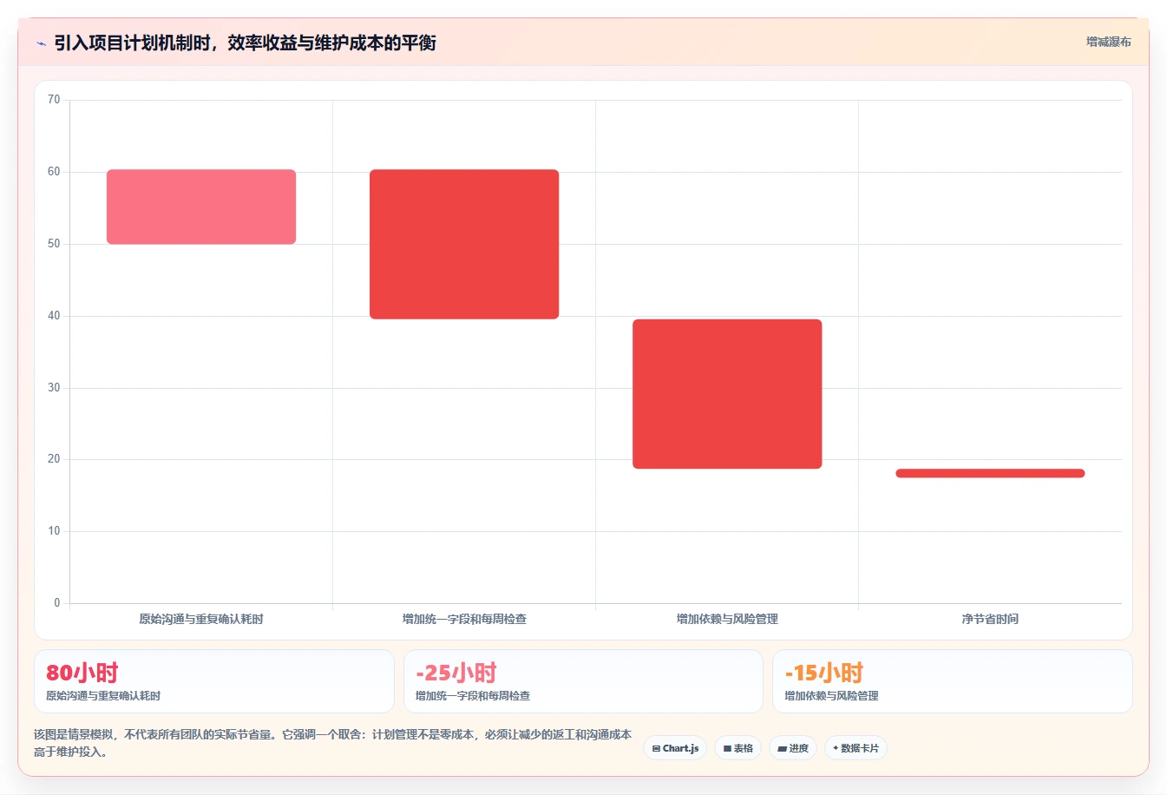Click the y-axis value 0

[x=57, y=603]
